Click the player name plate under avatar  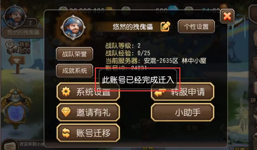(23, 33)
